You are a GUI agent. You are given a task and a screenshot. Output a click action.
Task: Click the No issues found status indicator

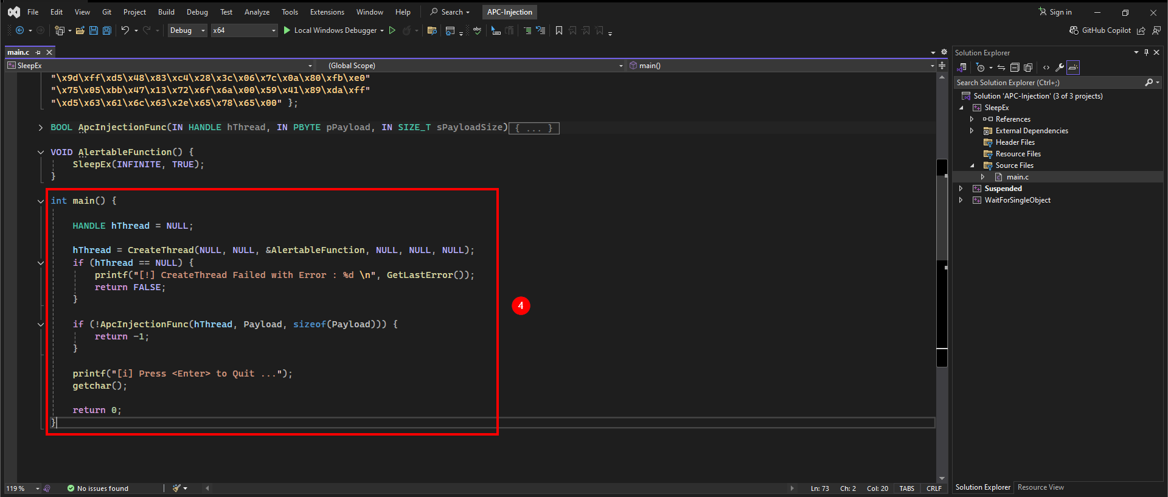click(97, 488)
